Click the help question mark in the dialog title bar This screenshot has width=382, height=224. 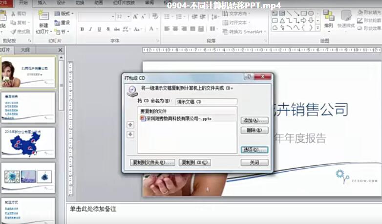point(249,77)
